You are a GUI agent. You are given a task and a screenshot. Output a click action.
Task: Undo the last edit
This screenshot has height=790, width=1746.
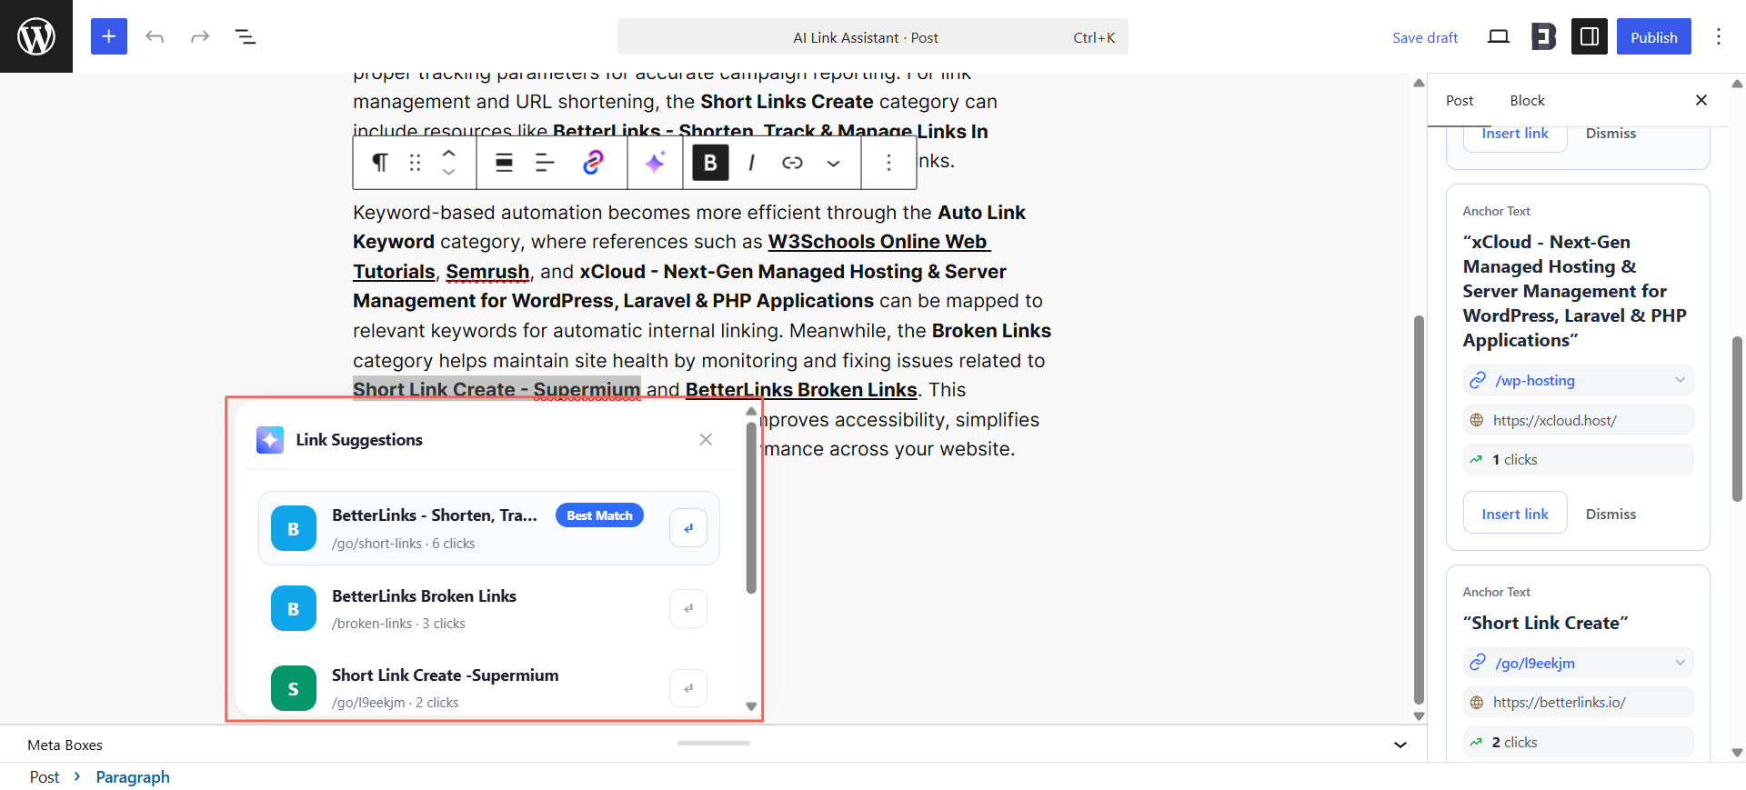pyautogui.click(x=155, y=36)
